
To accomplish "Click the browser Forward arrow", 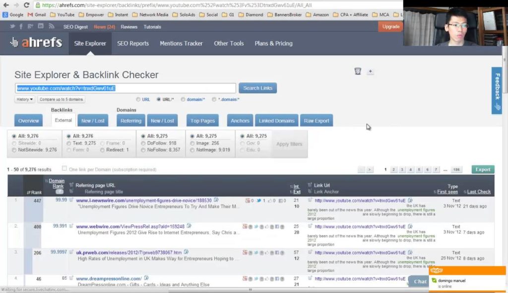I will point(16,5).
